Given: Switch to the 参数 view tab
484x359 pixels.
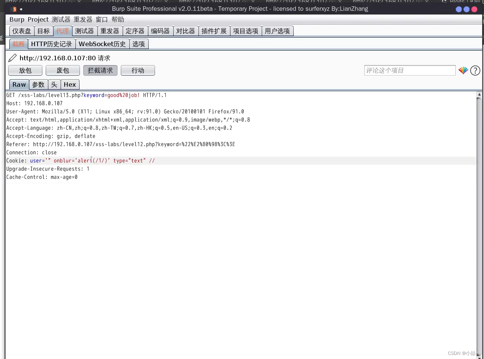Looking at the screenshot, I should coord(38,84).
